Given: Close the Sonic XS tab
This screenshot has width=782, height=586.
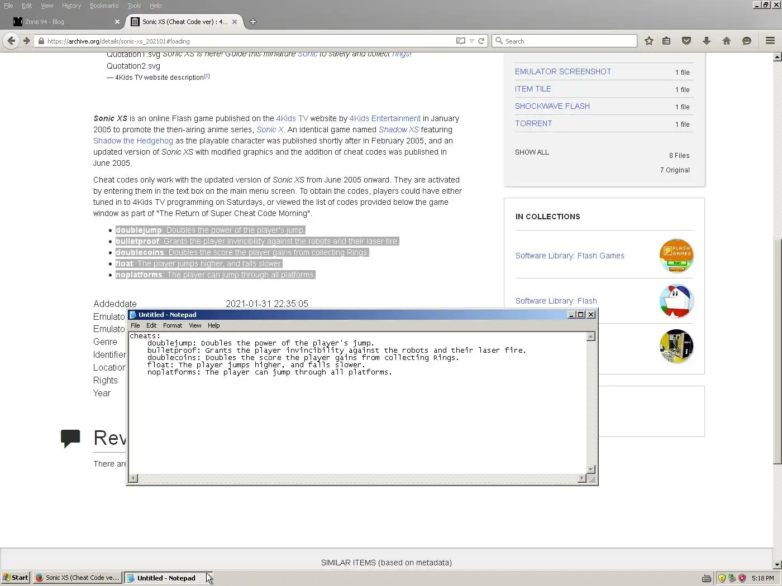Looking at the screenshot, I should (x=235, y=22).
